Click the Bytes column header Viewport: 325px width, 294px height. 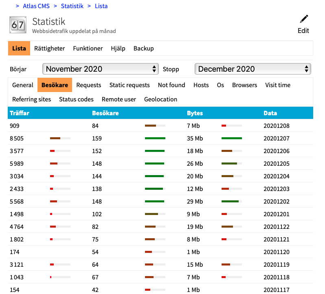195,113
